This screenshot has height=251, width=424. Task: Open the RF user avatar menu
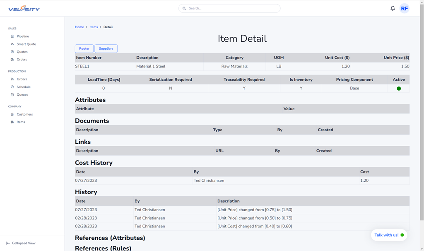tap(404, 8)
